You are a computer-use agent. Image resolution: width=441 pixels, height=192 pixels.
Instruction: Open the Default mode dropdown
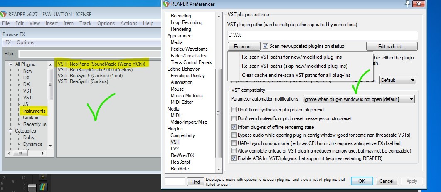tap(398, 80)
